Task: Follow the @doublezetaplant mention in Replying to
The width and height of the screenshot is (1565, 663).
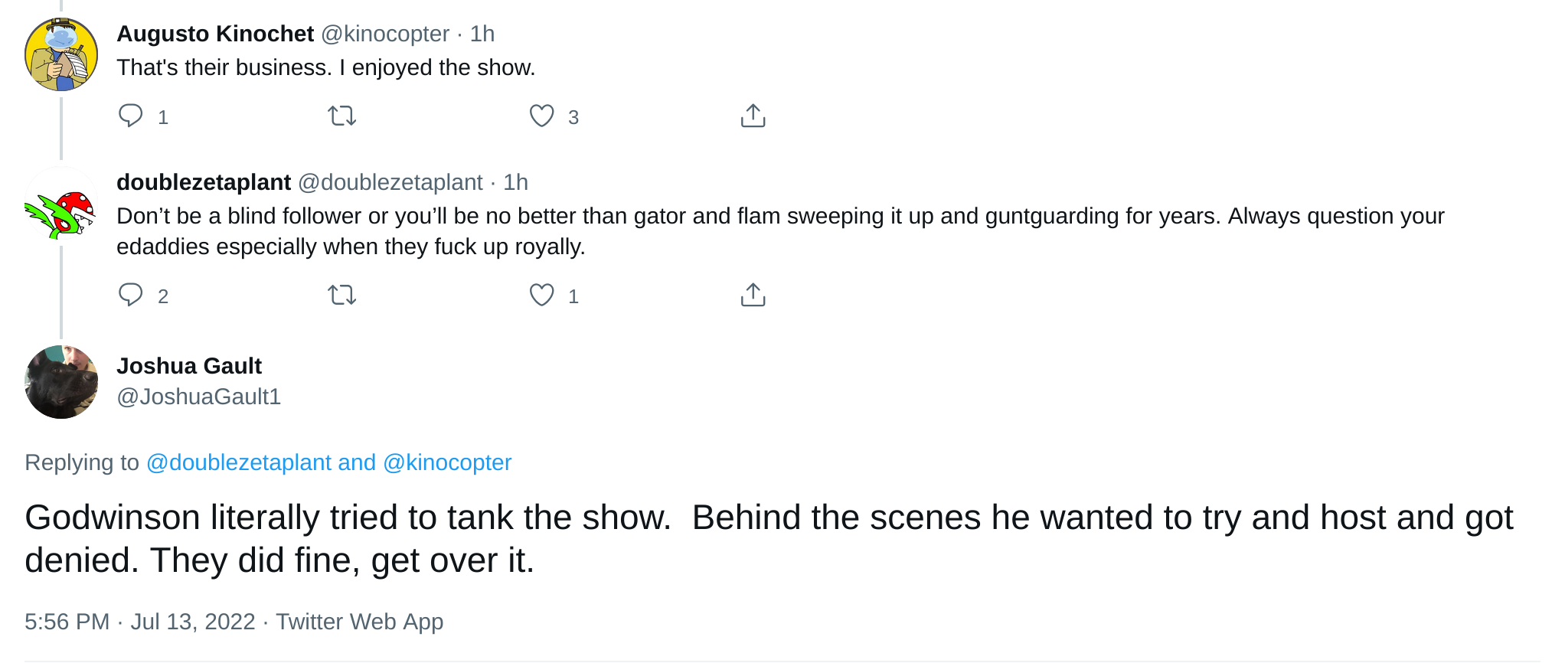Action: pyautogui.click(x=239, y=462)
